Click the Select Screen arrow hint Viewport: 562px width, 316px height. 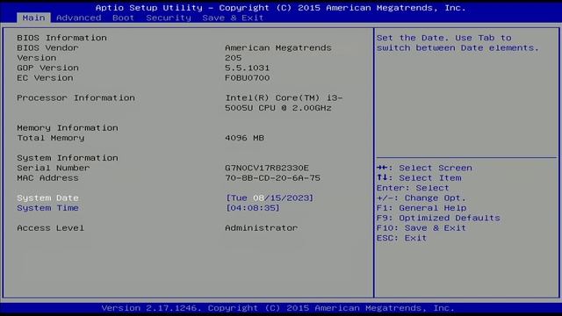[x=424, y=168]
